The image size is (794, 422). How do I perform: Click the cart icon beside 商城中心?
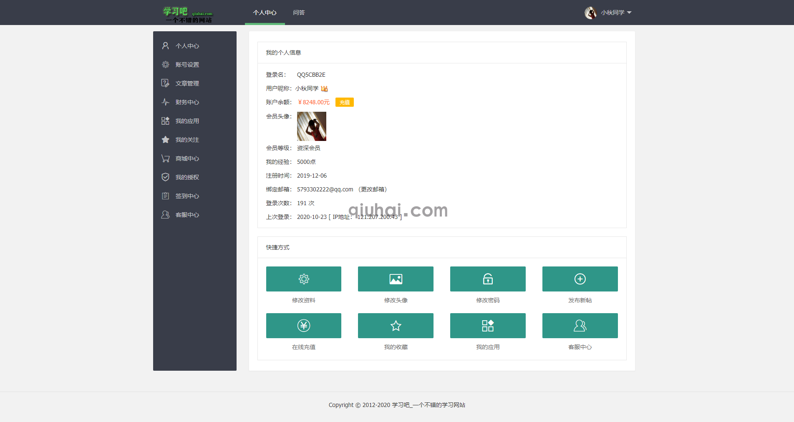click(x=166, y=158)
